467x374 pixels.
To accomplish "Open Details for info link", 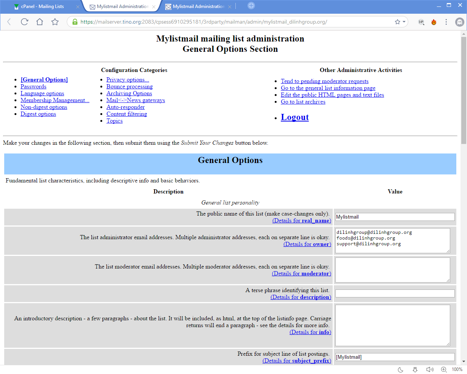I will point(310,332).
